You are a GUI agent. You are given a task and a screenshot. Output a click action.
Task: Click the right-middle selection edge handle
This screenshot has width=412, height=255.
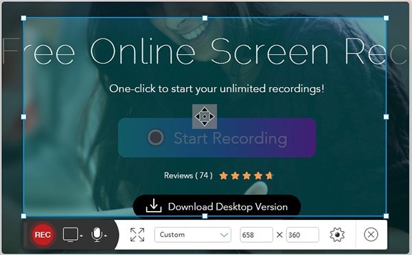click(386, 117)
